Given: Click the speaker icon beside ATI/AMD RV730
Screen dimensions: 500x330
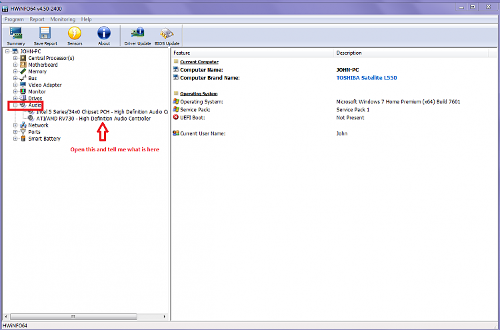Looking at the screenshot, I should click(x=31, y=119).
